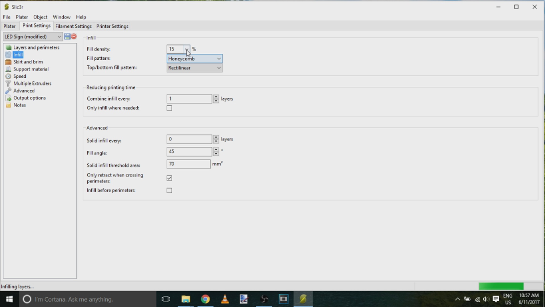Open Chrome from the Windows taskbar
The height and width of the screenshot is (307, 545).
click(205, 299)
